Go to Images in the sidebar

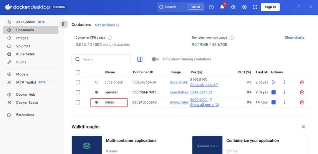(x=22, y=38)
